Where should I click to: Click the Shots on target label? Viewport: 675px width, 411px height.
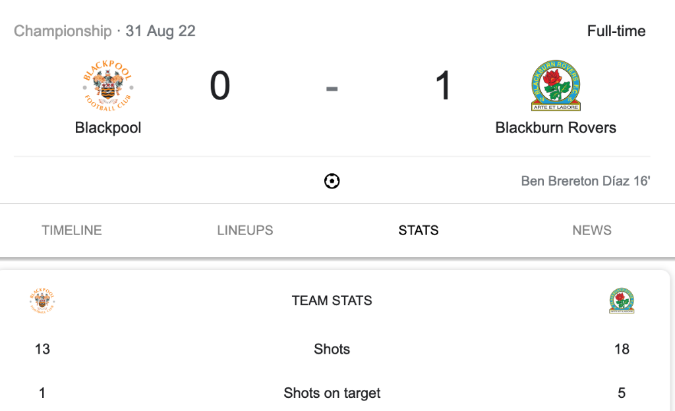332,393
